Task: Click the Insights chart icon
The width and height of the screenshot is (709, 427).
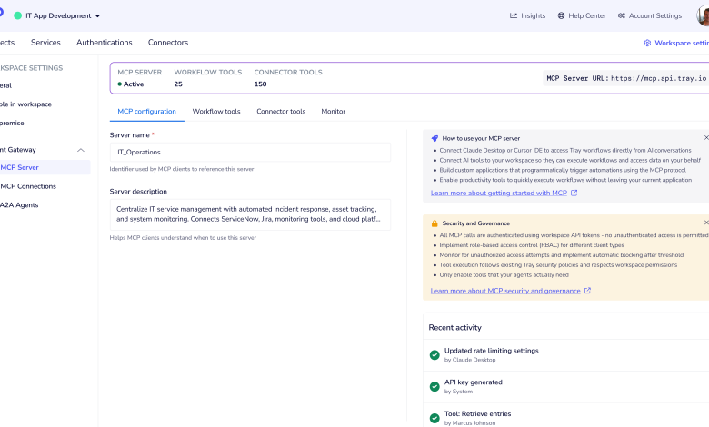Action: pos(514,15)
